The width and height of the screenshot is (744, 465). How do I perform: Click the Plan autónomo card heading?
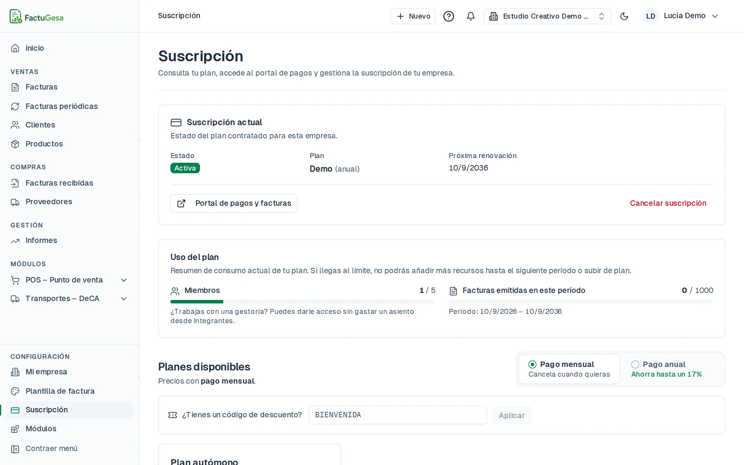click(x=204, y=461)
